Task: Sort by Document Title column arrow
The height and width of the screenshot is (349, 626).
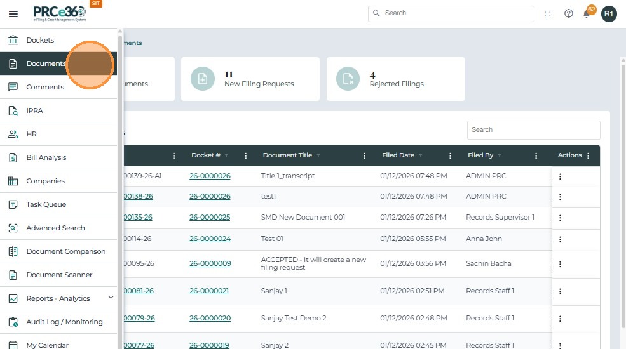Action: 318,155
